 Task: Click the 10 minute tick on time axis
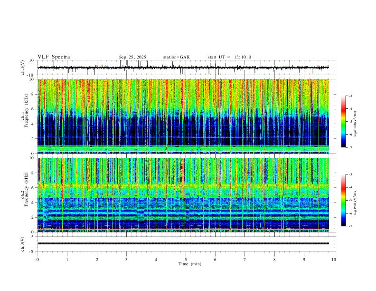[334, 260]
